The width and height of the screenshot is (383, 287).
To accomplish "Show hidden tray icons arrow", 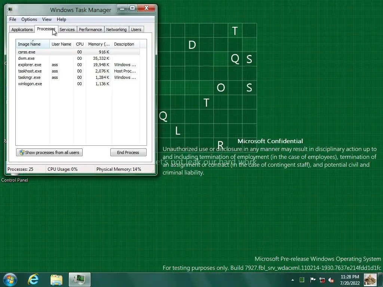I will 292,280.
